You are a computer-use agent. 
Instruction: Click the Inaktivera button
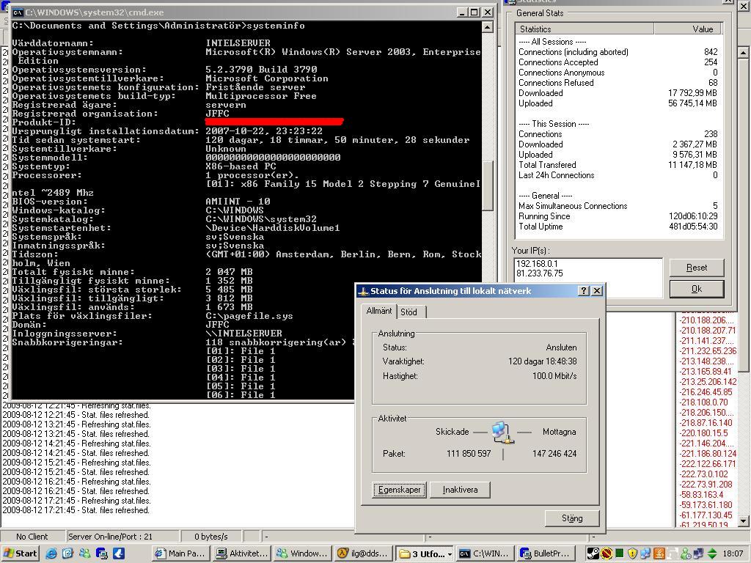(x=460, y=490)
